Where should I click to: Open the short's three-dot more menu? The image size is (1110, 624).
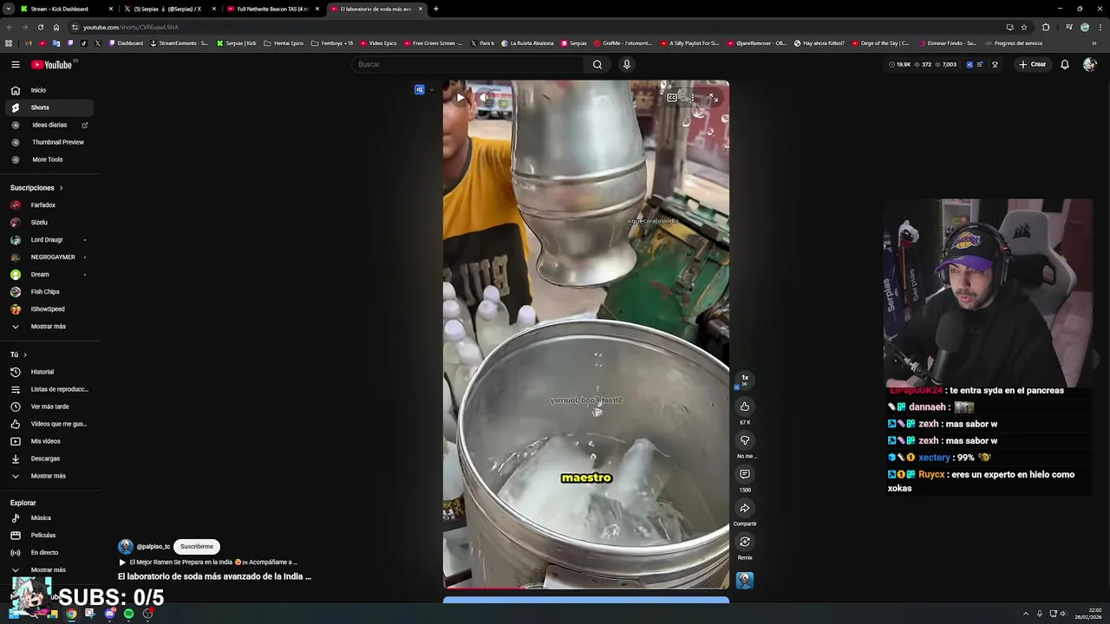click(692, 98)
